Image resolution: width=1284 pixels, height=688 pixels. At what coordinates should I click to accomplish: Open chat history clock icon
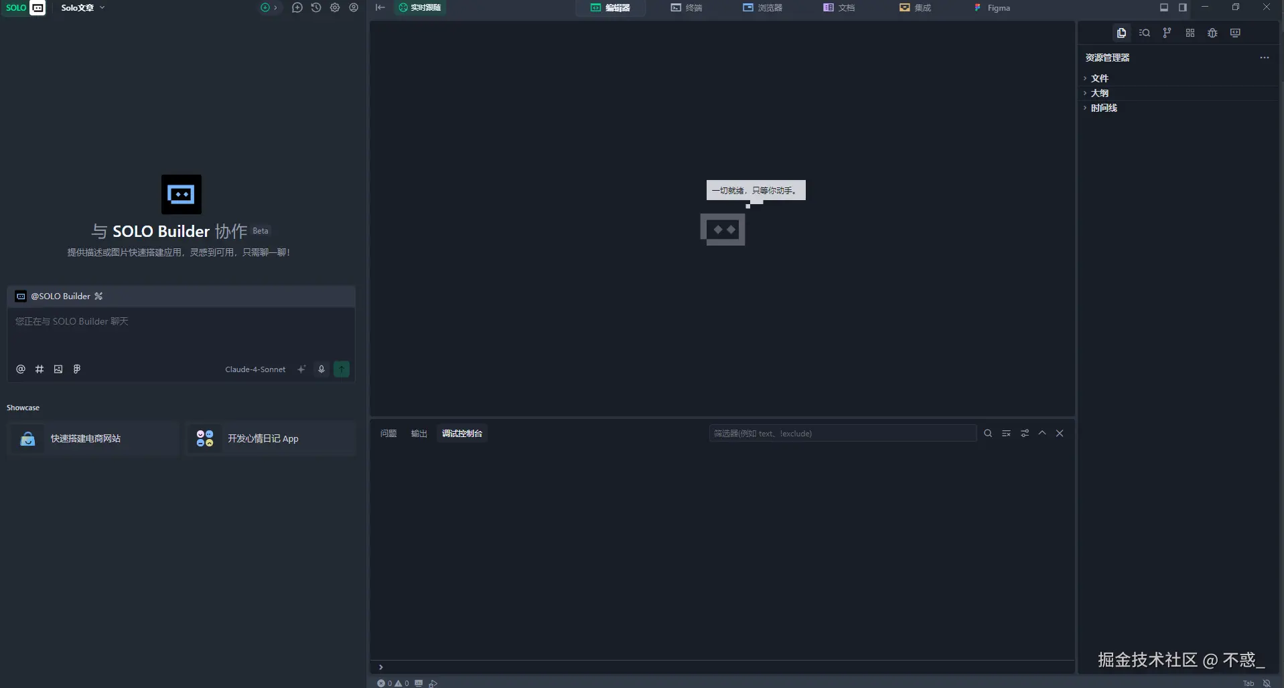pos(316,7)
